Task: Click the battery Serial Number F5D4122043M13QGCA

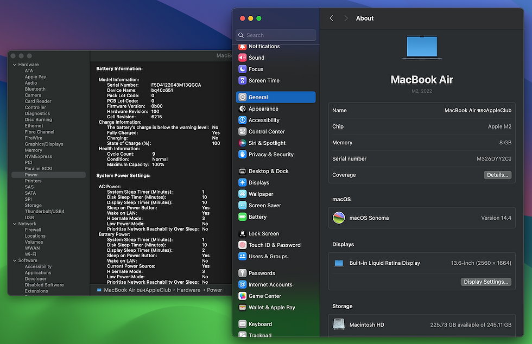Action: [x=176, y=85]
